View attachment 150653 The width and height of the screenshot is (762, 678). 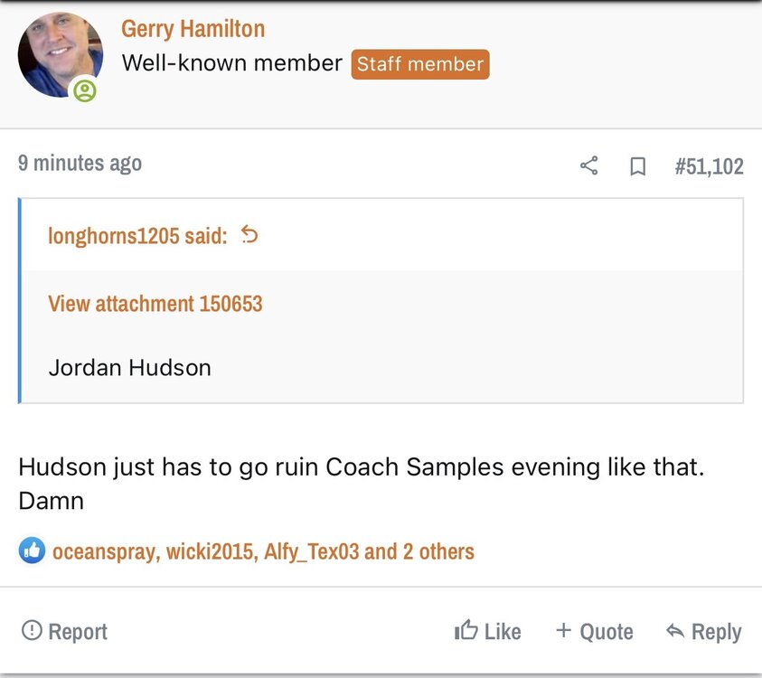tap(155, 304)
